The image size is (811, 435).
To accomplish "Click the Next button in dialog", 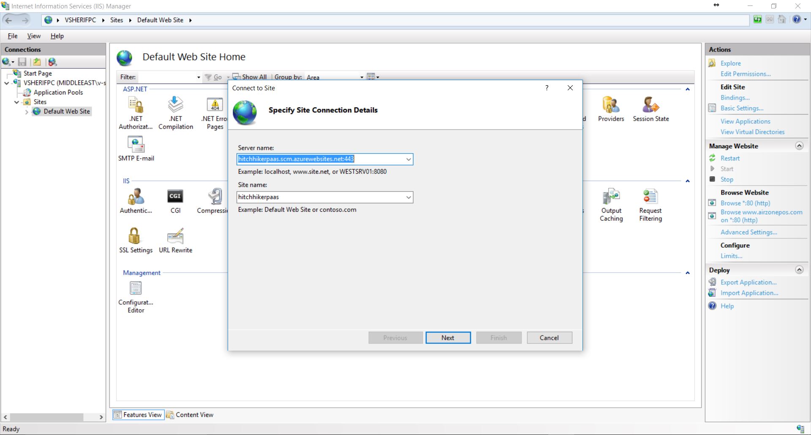I will 448,338.
